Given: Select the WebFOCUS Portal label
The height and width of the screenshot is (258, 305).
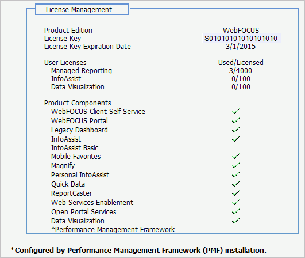Looking at the screenshot, I should (79, 121).
